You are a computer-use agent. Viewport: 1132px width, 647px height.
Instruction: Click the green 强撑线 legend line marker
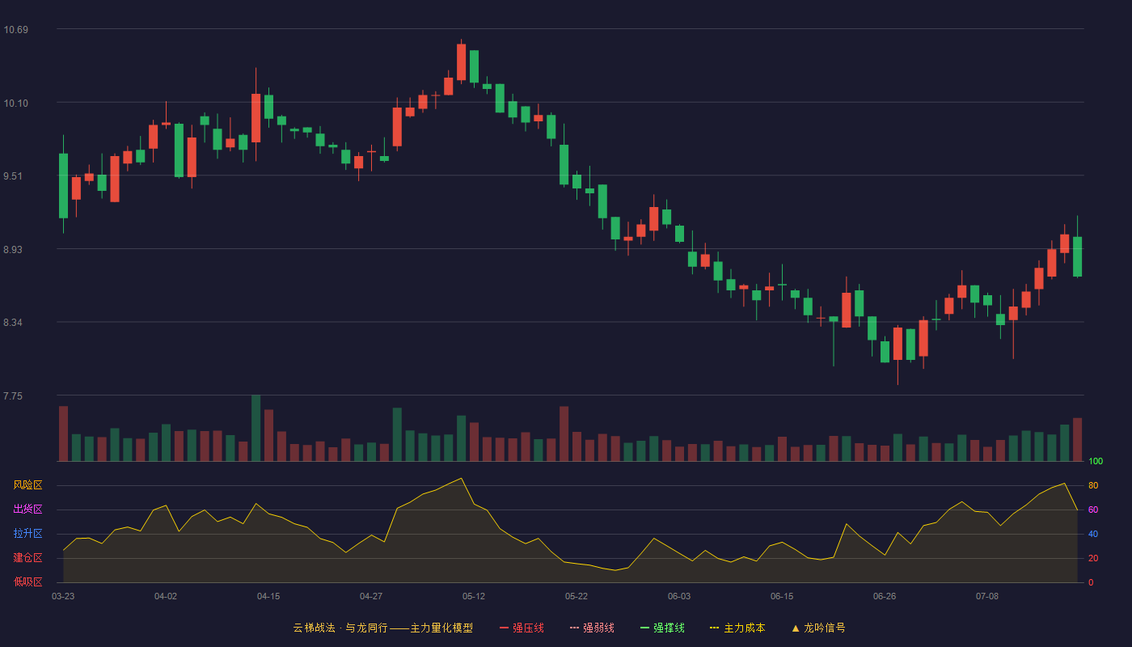point(644,628)
